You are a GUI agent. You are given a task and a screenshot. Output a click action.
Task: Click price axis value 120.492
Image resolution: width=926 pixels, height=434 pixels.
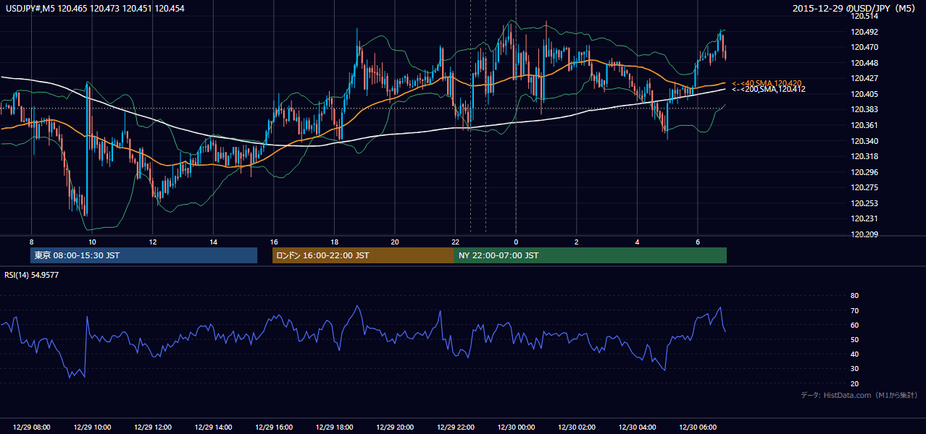[x=864, y=32]
